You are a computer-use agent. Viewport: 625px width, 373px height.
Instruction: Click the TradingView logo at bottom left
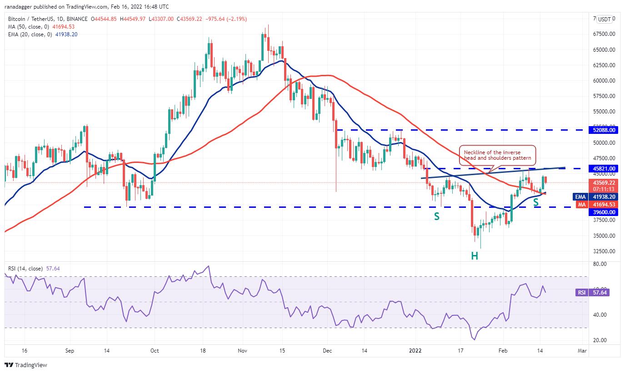click(26, 365)
